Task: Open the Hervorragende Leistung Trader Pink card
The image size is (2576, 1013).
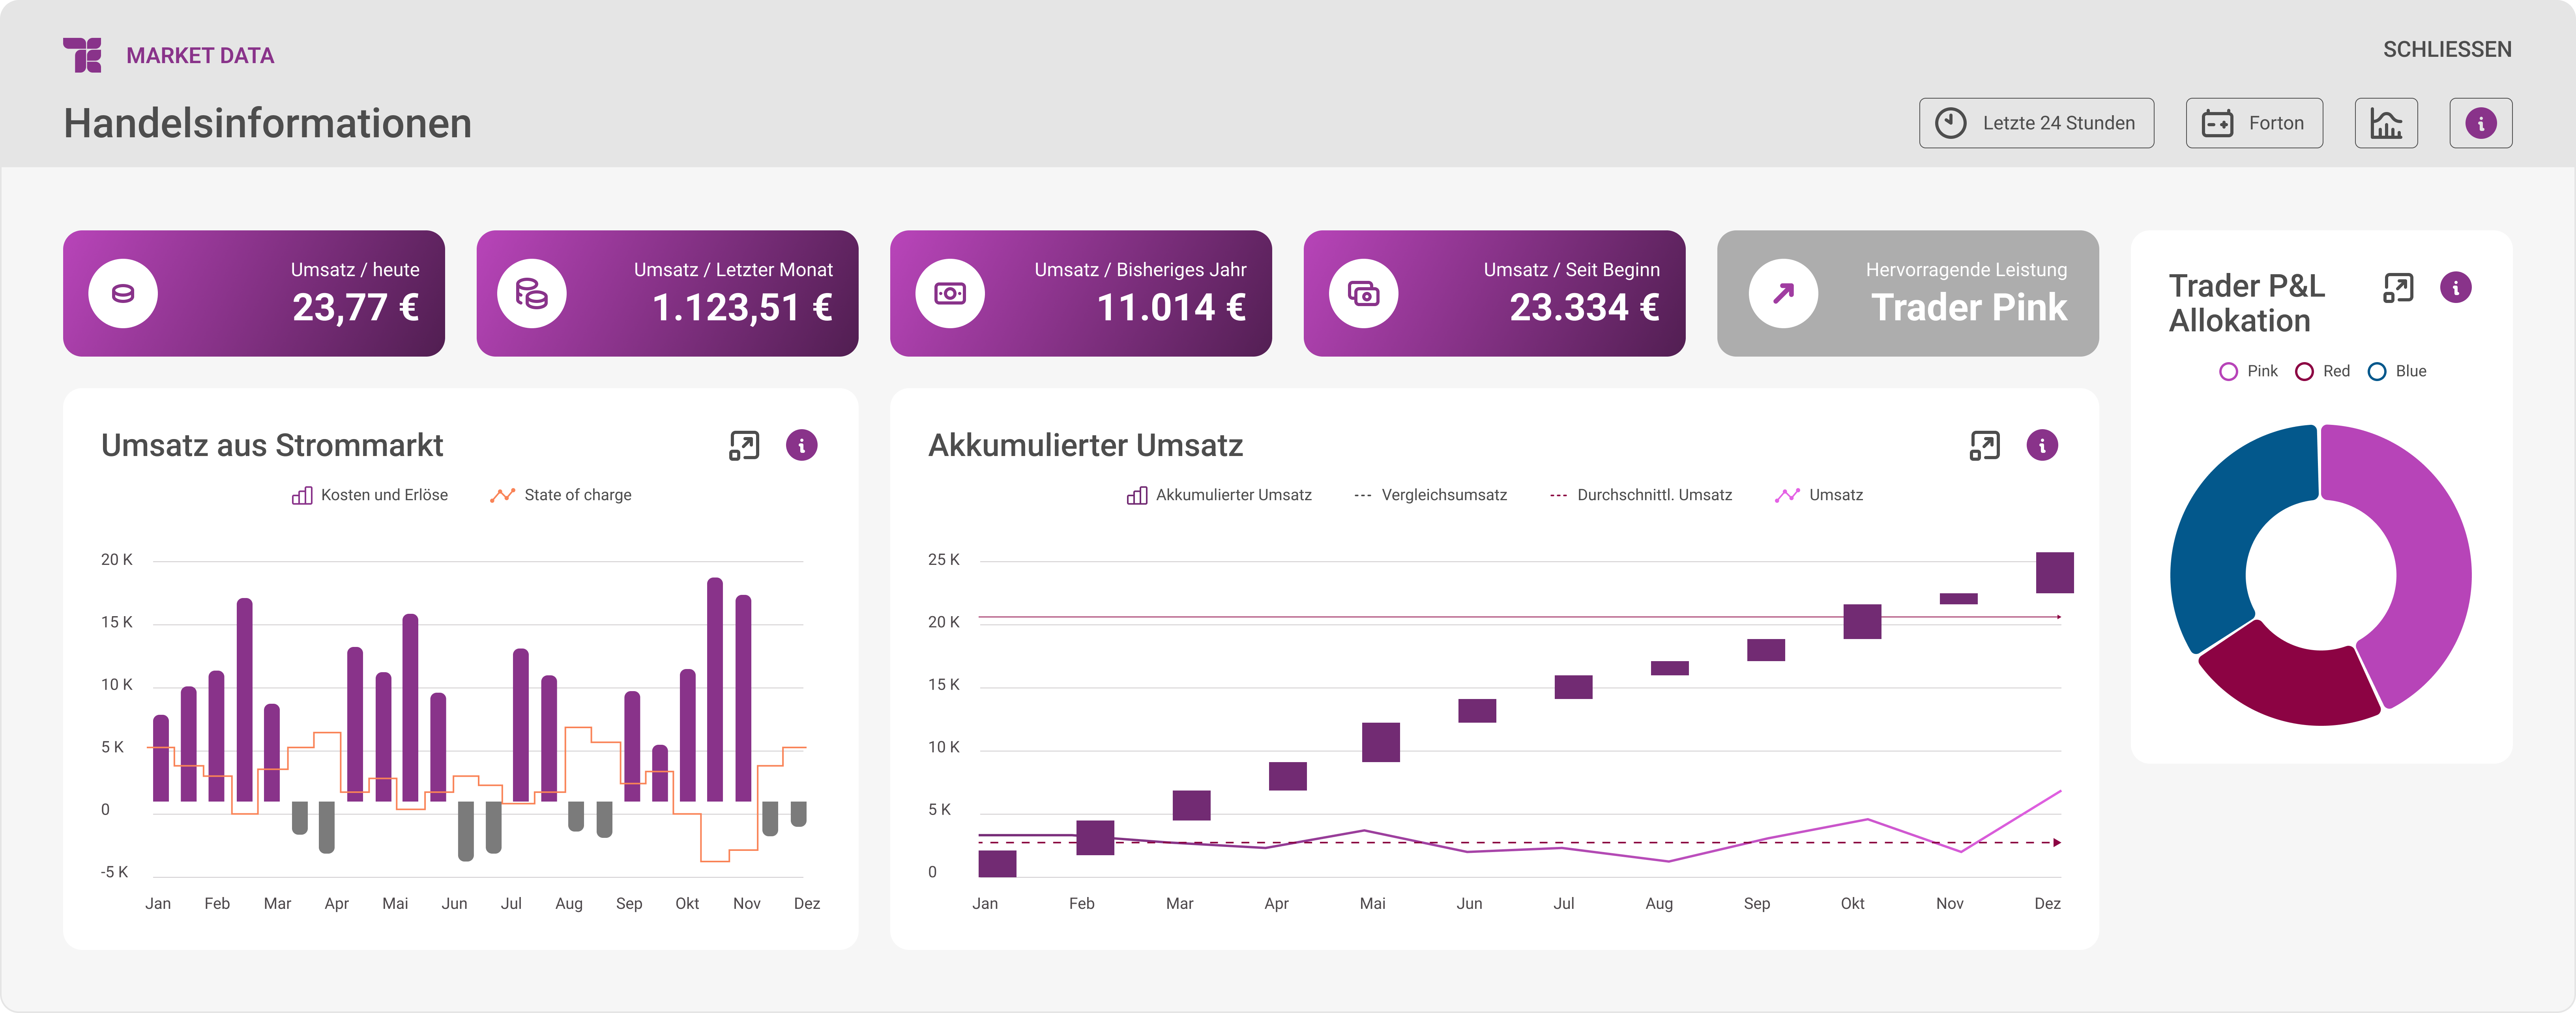Action: (1907, 293)
